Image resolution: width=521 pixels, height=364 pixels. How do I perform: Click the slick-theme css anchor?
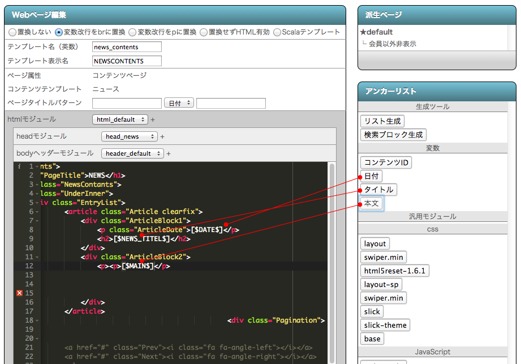pos(385,325)
